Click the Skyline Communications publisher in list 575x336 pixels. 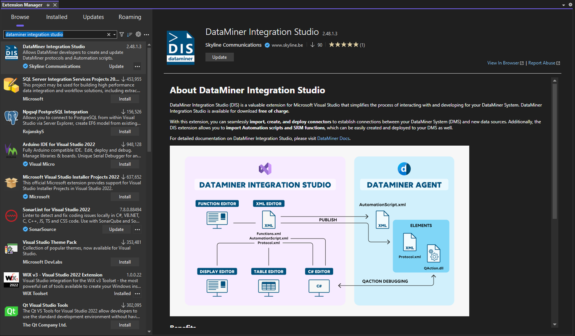55,66
